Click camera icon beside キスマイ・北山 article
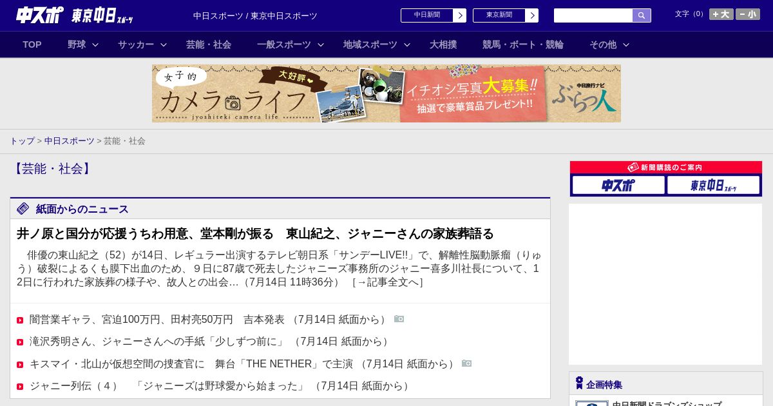 (467, 363)
